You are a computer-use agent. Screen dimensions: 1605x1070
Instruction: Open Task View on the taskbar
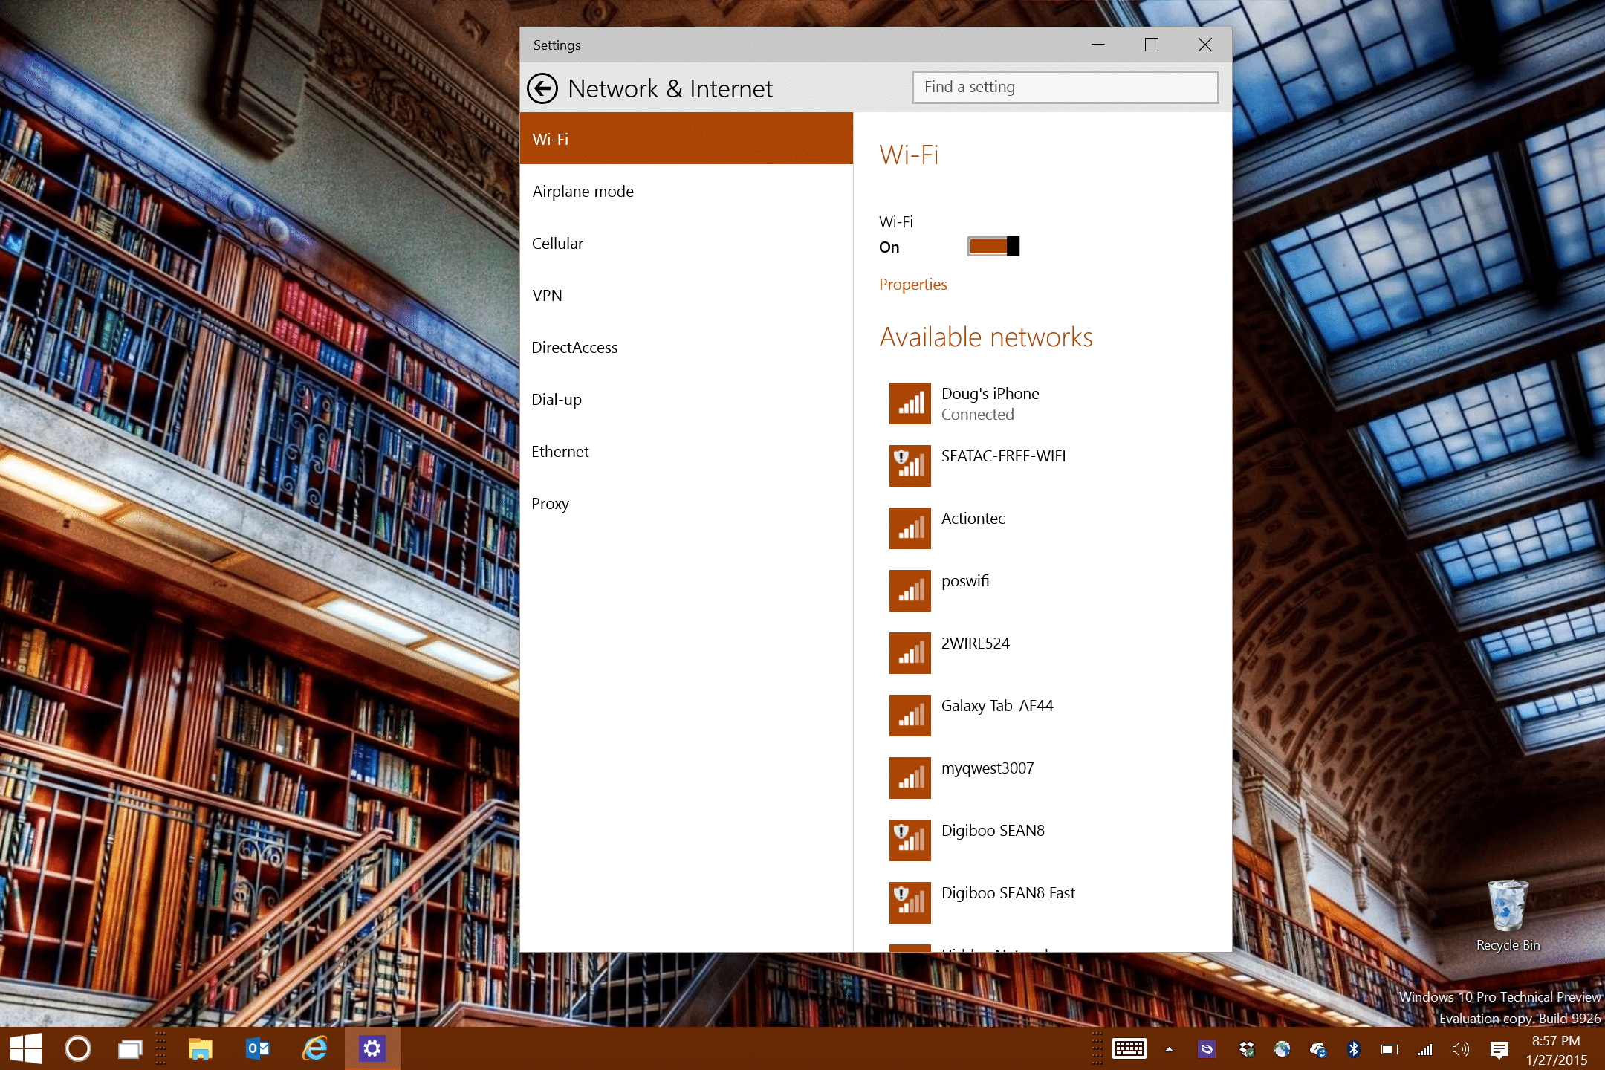(130, 1048)
